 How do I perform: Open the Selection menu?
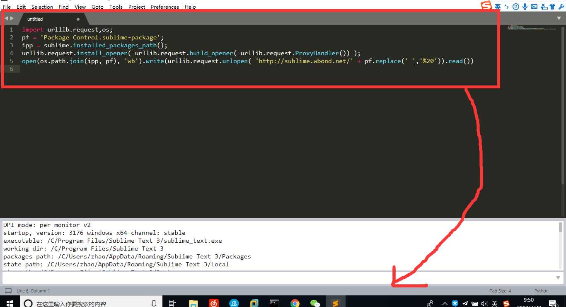pos(42,7)
